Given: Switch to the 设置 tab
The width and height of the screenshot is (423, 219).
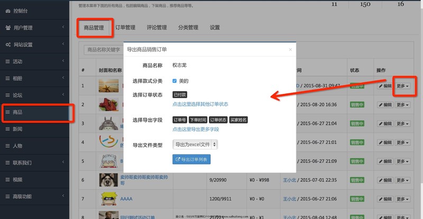Looking at the screenshot, I should click(x=215, y=27).
